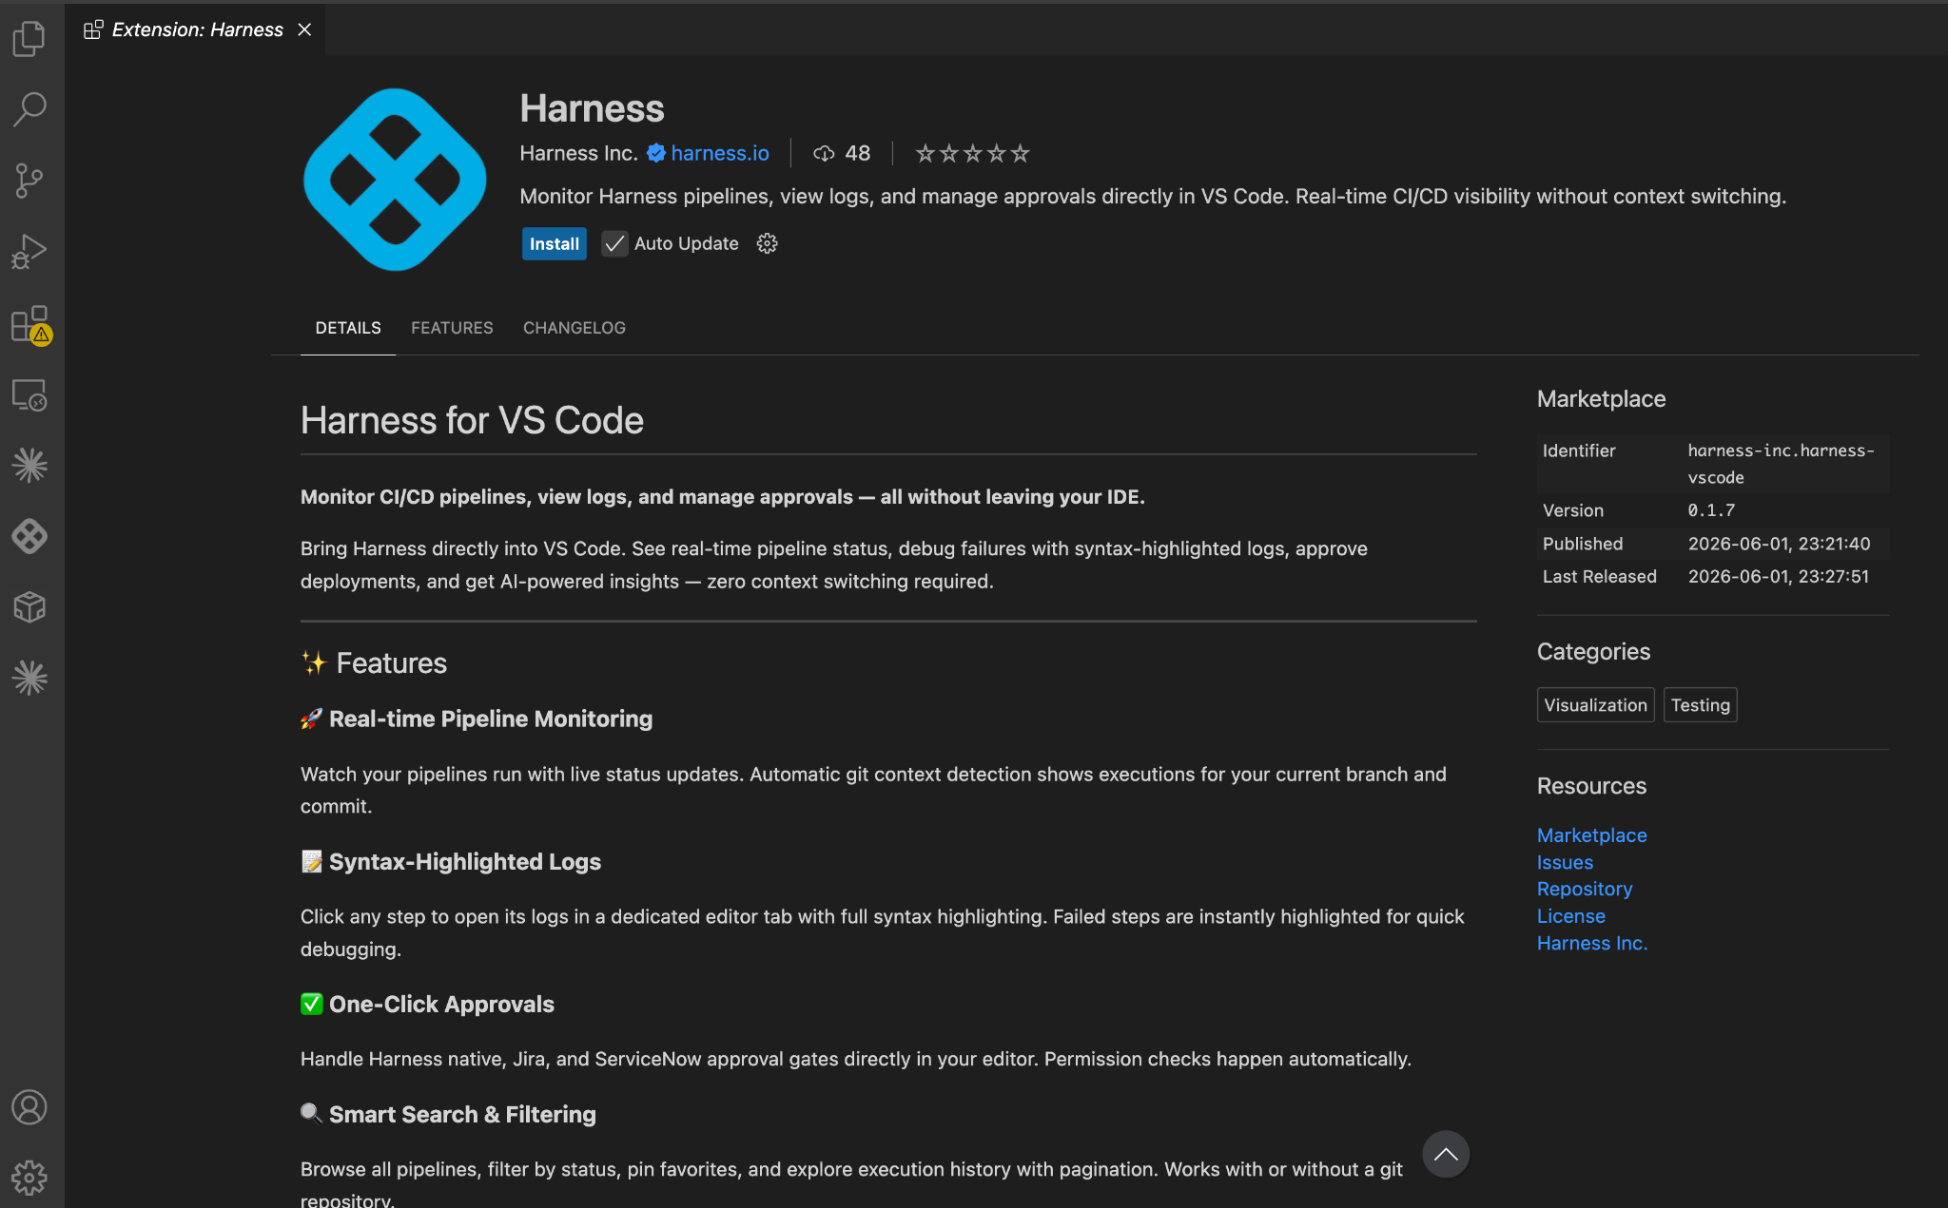The width and height of the screenshot is (1948, 1208).
Task: Open the Repository resource link
Action: tap(1585, 889)
